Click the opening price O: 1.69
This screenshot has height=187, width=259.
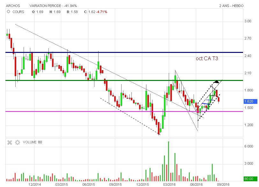pyautogui.click(x=38, y=12)
